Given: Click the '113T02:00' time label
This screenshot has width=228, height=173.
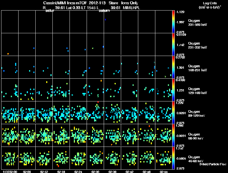Looking at the screenshot, I should pos(10,172).
